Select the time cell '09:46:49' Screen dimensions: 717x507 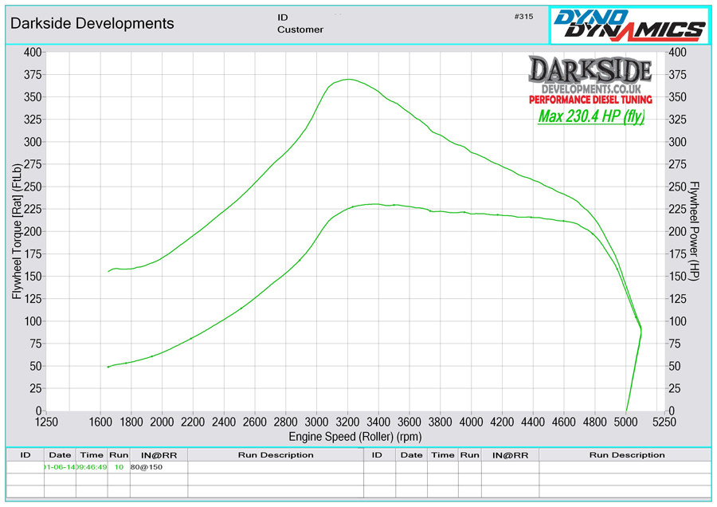(x=92, y=466)
